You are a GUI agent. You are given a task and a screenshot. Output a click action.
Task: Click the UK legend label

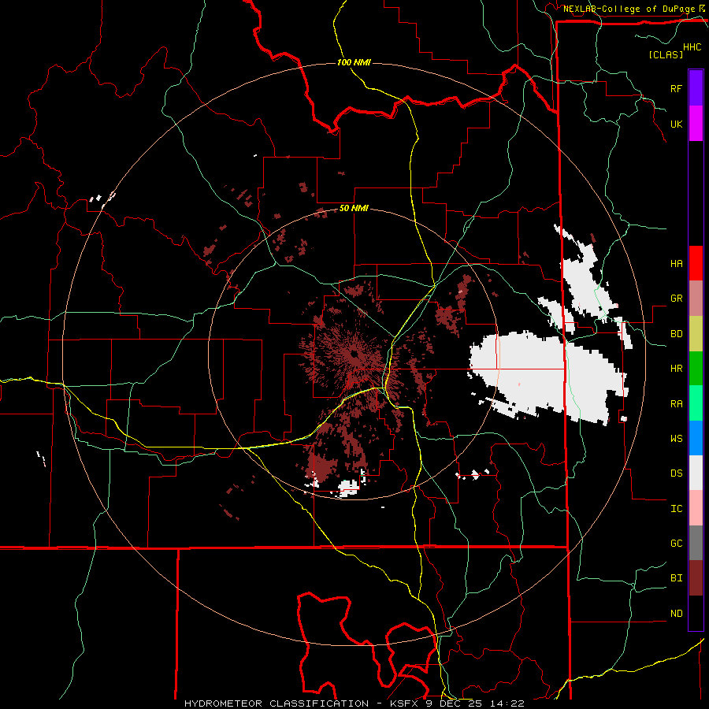[x=676, y=124]
